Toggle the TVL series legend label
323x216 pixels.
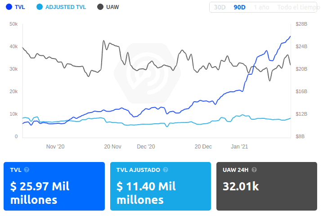(x=20, y=7)
